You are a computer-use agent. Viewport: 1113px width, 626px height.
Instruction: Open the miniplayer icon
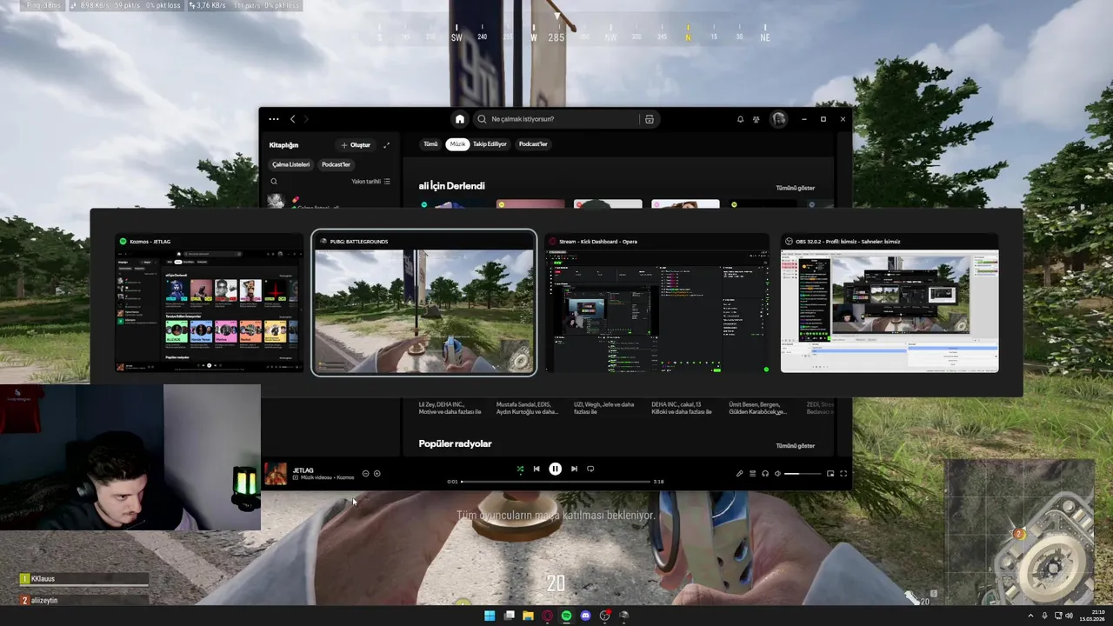[830, 474]
